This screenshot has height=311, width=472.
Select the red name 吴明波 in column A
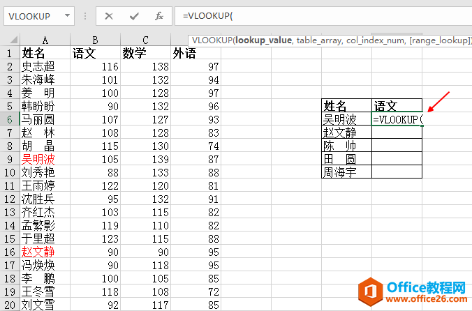coord(45,159)
